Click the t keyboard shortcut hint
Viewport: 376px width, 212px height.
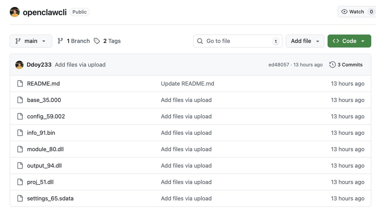click(276, 41)
